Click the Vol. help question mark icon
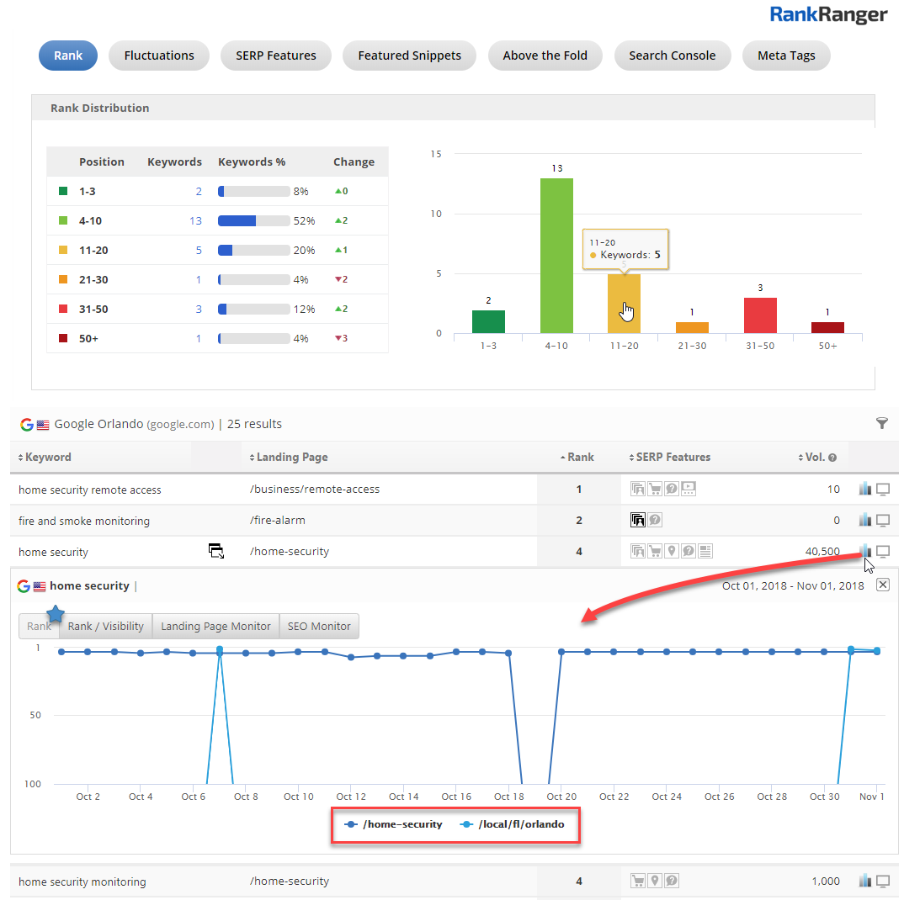 832,458
